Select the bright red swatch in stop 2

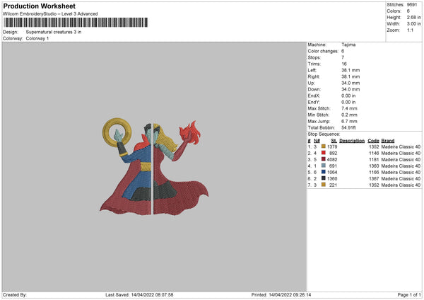tap(323, 153)
